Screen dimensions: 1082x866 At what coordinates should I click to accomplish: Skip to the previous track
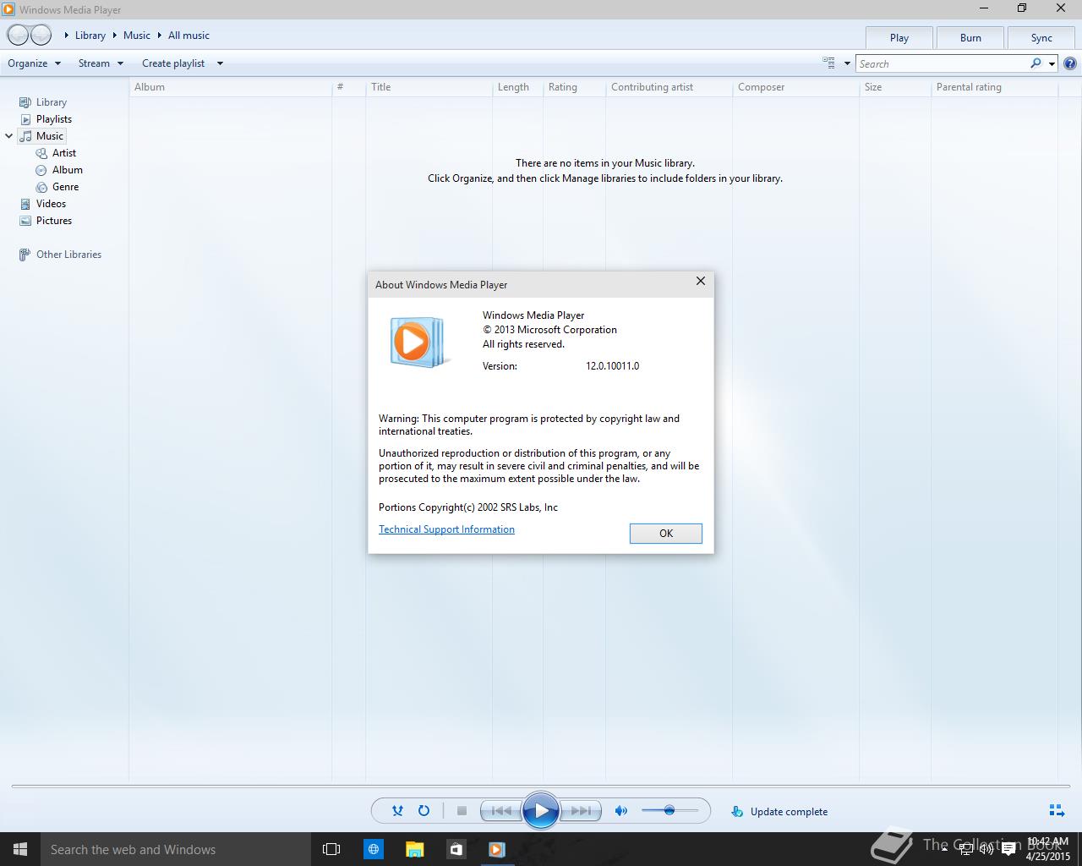click(501, 811)
